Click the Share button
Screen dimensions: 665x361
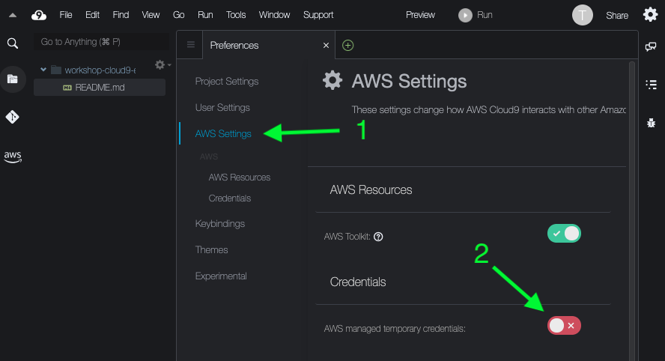click(617, 16)
